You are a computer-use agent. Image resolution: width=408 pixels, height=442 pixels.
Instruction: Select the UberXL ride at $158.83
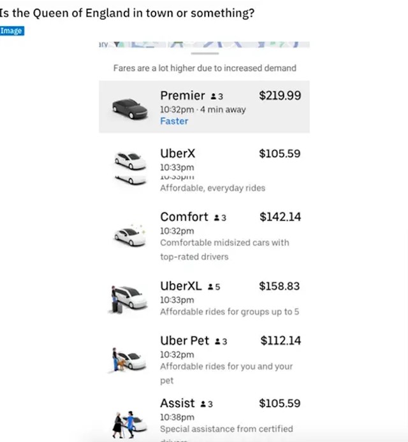(204, 299)
